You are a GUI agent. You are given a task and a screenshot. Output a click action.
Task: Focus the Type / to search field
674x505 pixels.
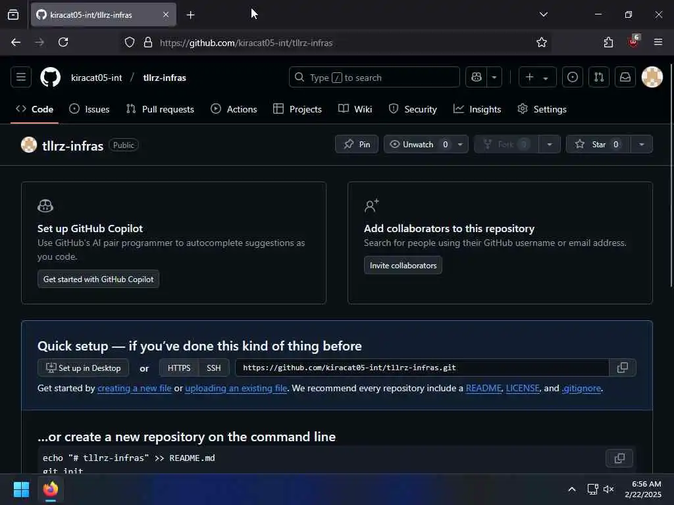(x=374, y=78)
